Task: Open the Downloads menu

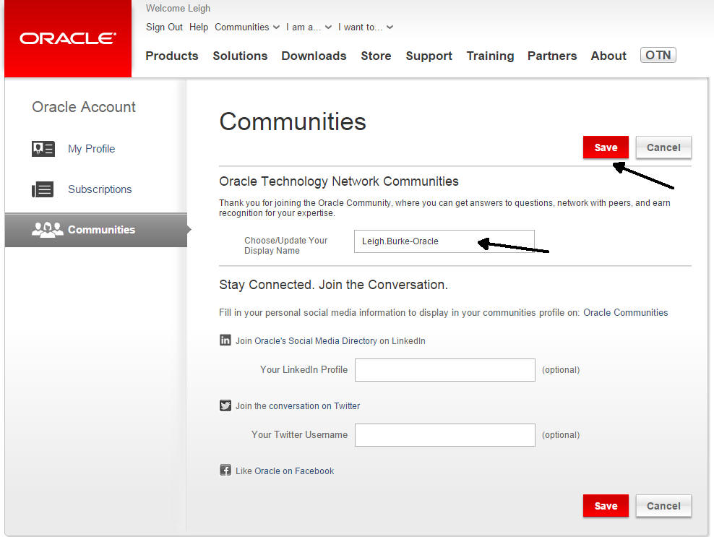Action: tap(314, 56)
